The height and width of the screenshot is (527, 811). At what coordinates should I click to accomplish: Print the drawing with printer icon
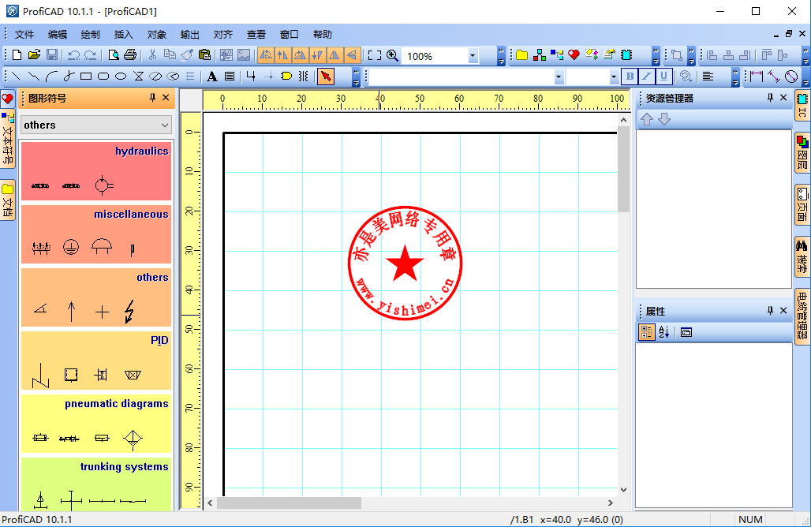130,55
